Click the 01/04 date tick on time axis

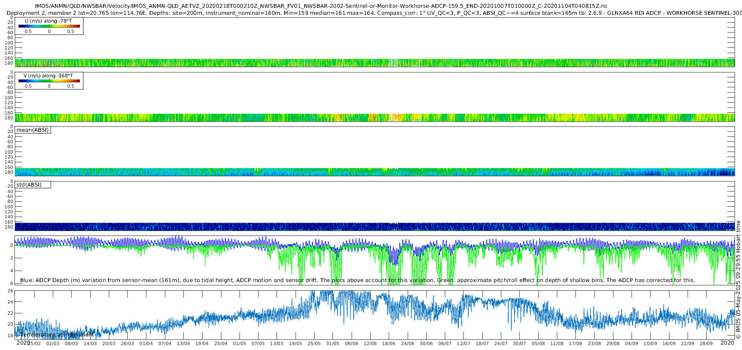[x=146, y=343]
